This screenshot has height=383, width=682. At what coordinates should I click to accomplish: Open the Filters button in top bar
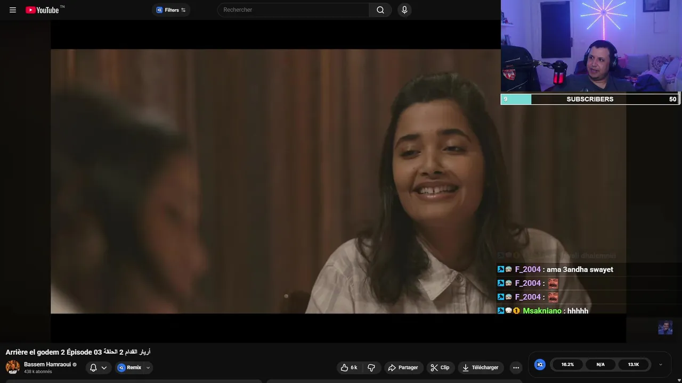point(171,10)
